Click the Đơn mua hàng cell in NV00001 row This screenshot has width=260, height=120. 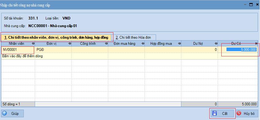click(x=126, y=50)
